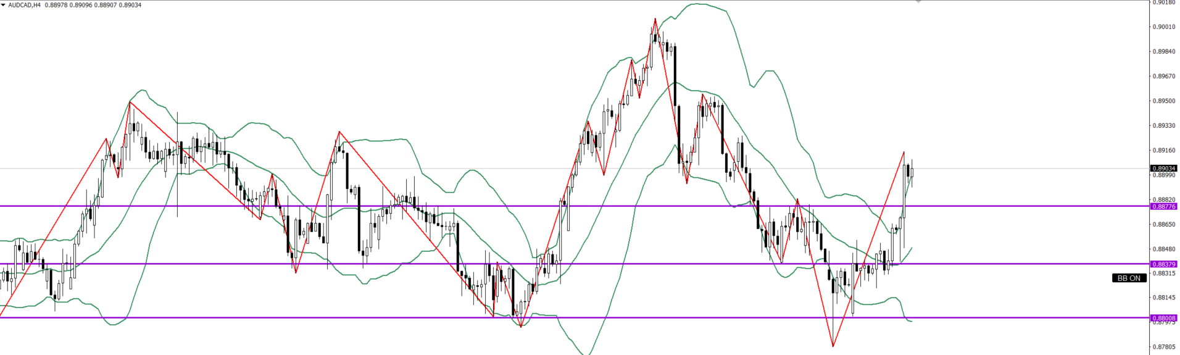The image size is (1180, 355).
Task: Click the 0.89330 price scale label
Action: pyautogui.click(x=1163, y=126)
